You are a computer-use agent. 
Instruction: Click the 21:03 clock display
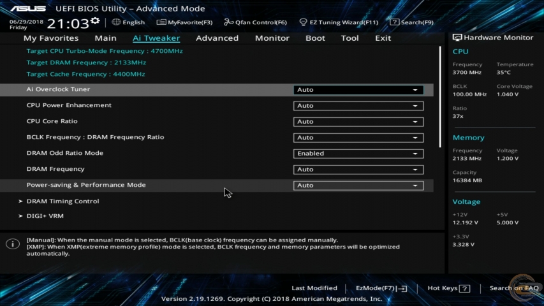click(68, 24)
